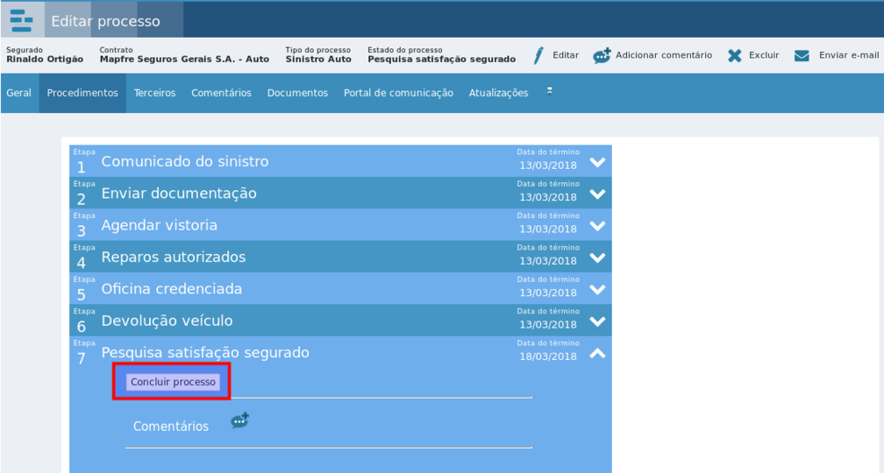Click the Editar label
The image size is (884, 473).
[566, 55]
